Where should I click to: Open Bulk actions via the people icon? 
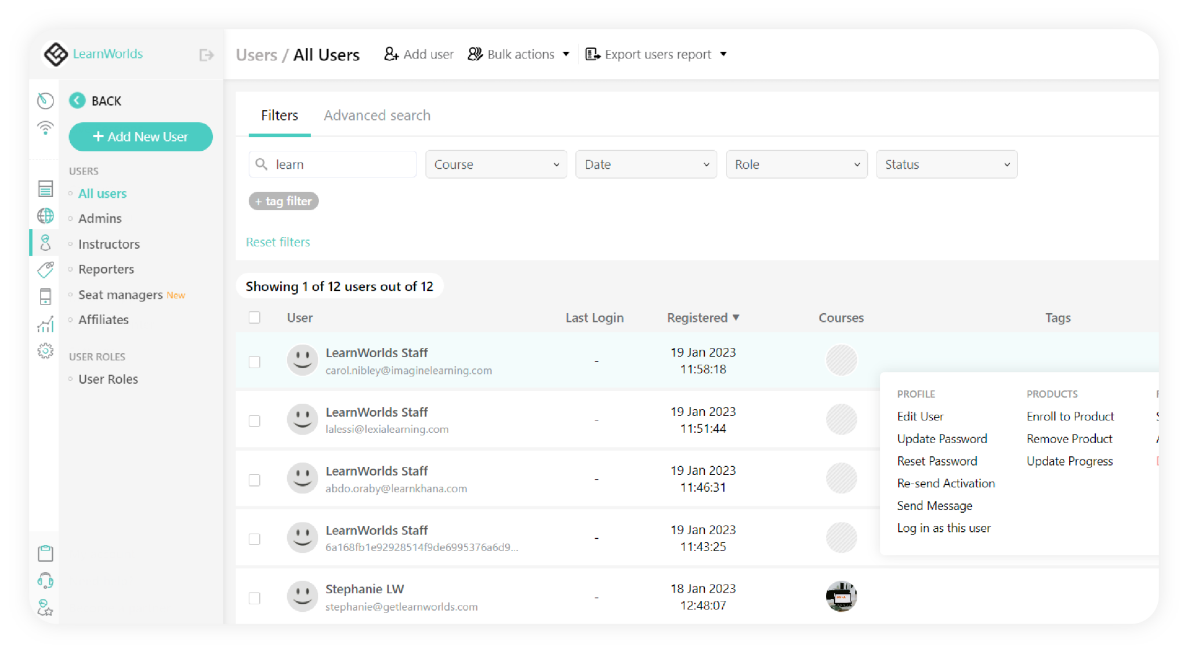[x=476, y=53]
